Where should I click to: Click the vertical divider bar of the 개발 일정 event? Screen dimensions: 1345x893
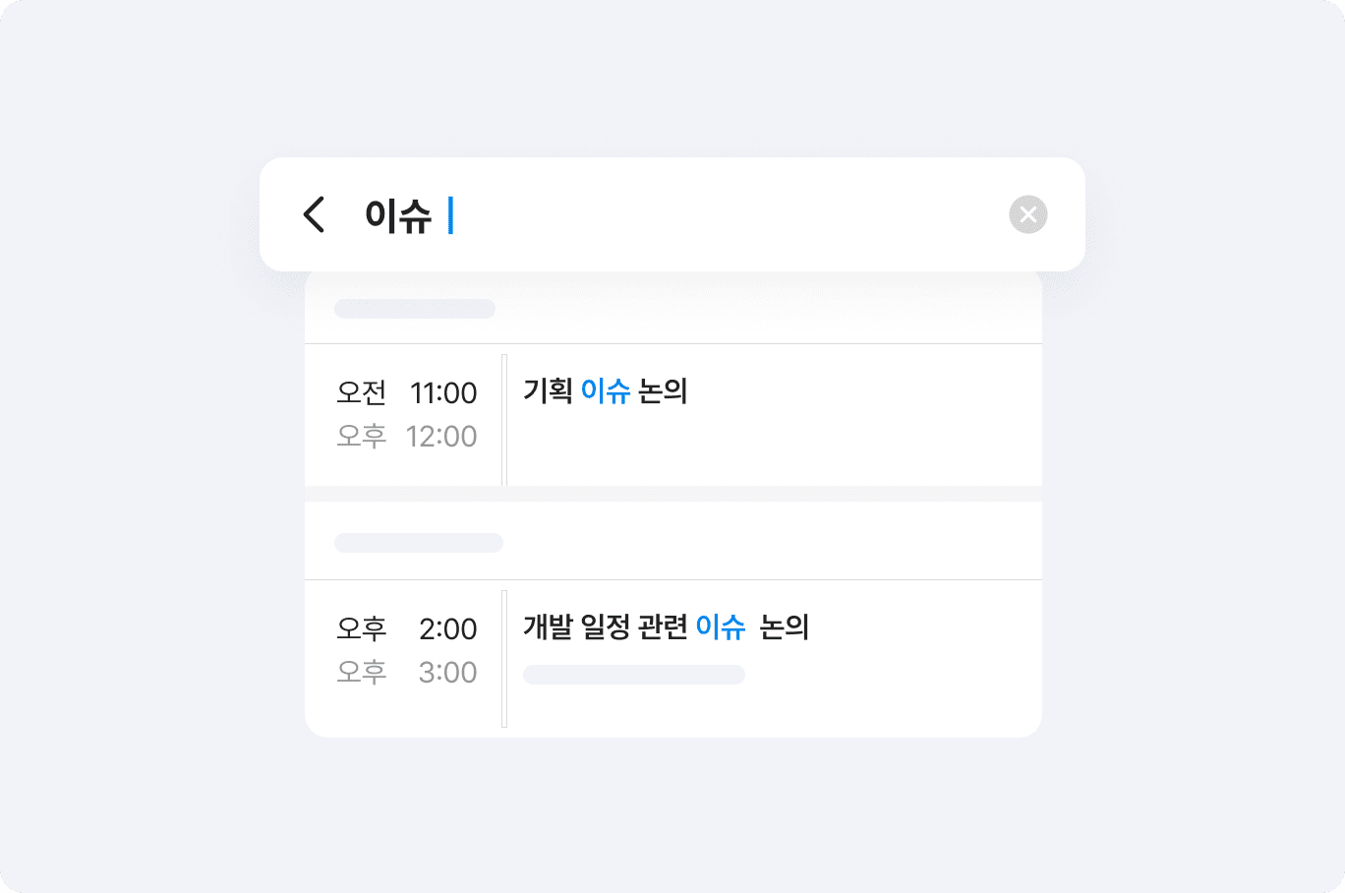[x=504, y=658]
